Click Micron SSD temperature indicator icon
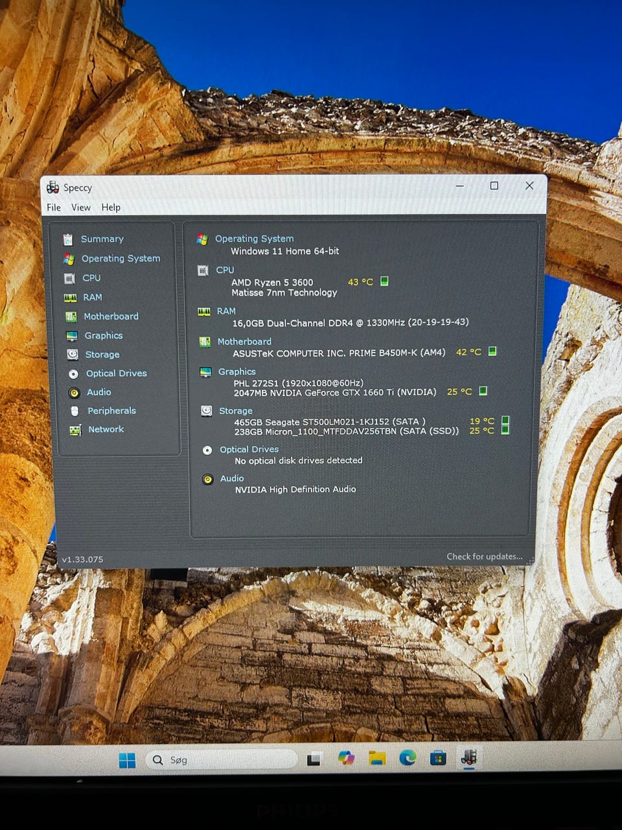622x830 pixels. [x=505, y=430]
